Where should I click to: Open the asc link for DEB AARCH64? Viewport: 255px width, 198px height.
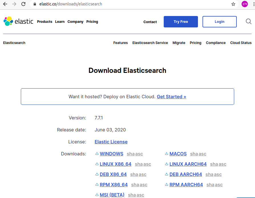[218, 174]
